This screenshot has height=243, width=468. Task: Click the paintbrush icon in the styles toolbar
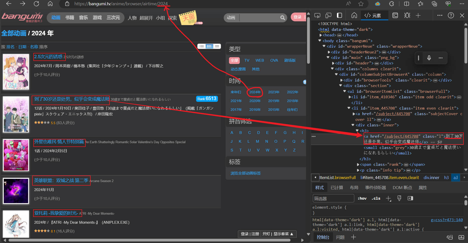[399, 198]
